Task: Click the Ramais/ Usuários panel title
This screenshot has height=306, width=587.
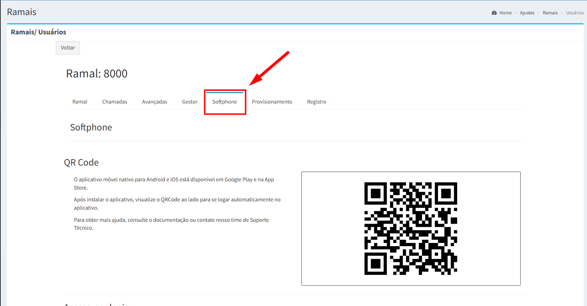Action: (38, 32)
